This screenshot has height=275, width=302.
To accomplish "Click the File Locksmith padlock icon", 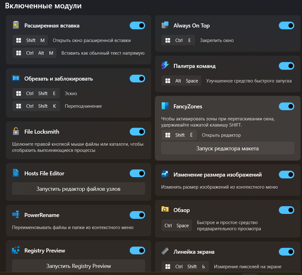I will coord(16,131).
